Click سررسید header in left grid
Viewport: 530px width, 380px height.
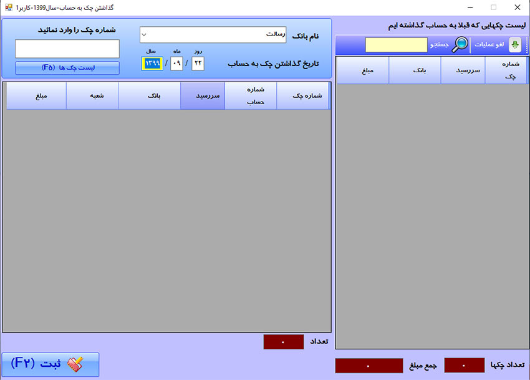tap(203, 96)
